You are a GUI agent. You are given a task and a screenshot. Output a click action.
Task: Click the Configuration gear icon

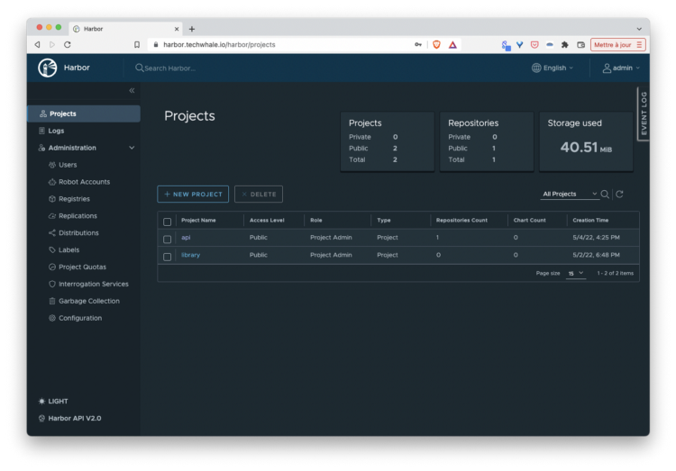pyautogui.click(x=52, y=318)
